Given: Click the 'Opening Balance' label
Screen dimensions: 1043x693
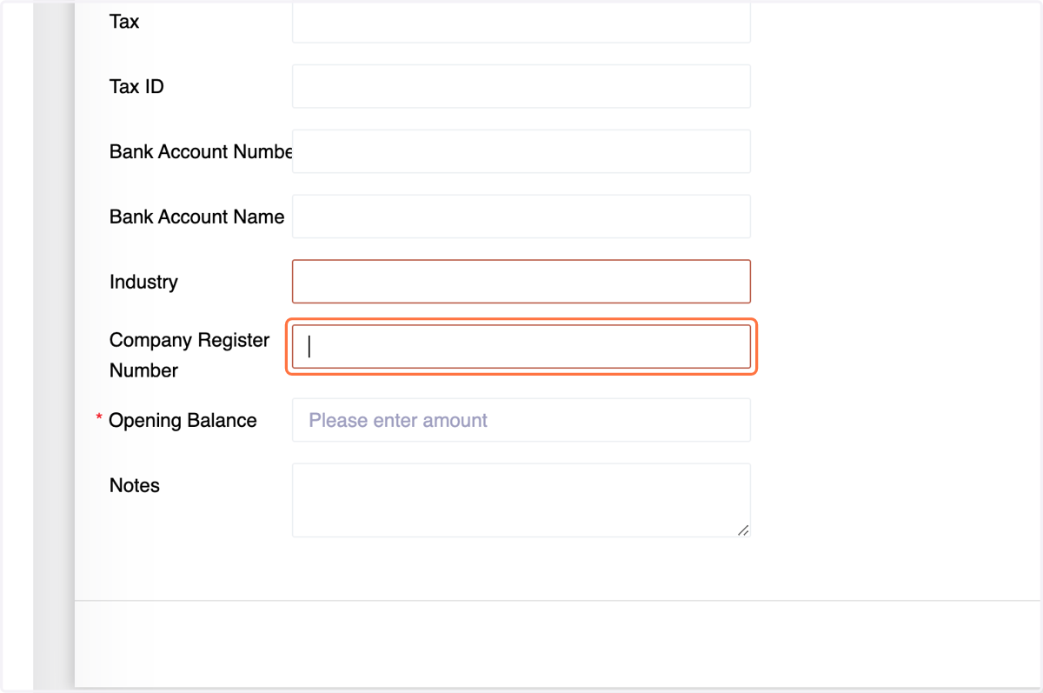Looking at the screenshot, I should [x=183, y=420].
